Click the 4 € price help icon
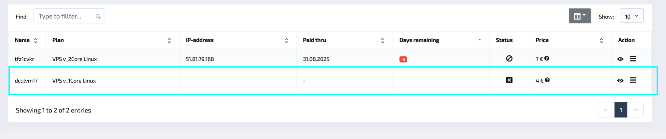 pos(547,80)
